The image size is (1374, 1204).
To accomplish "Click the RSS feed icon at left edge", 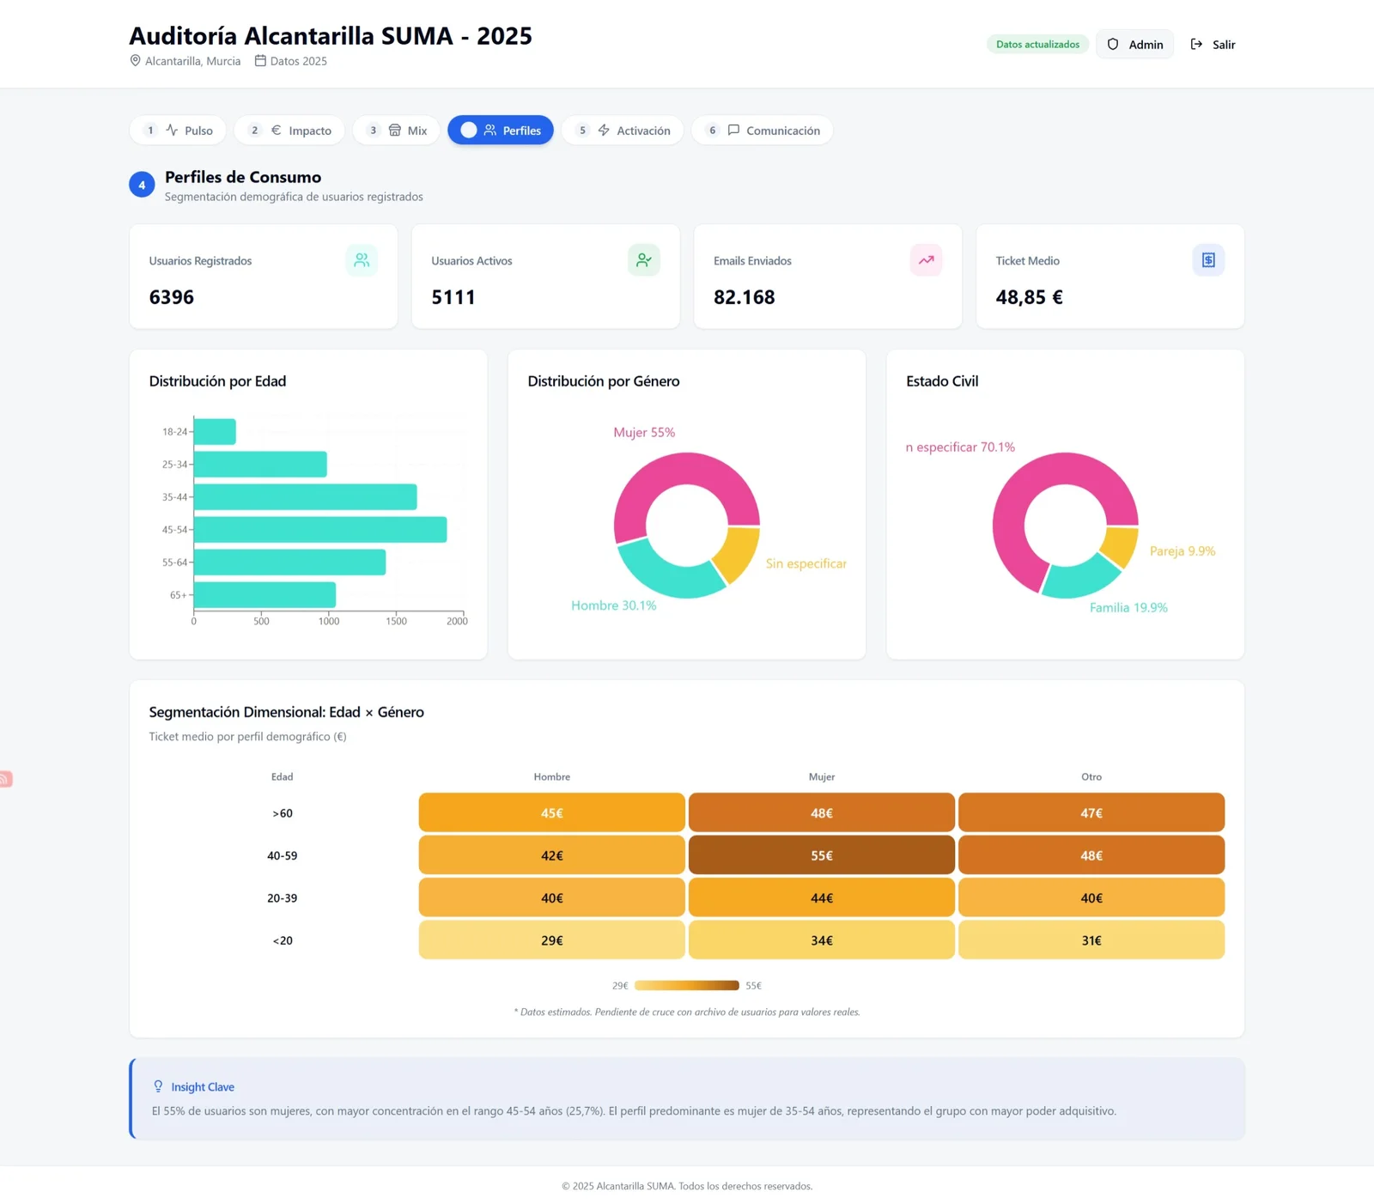I will pyautogui.click(x=5, y=779).
